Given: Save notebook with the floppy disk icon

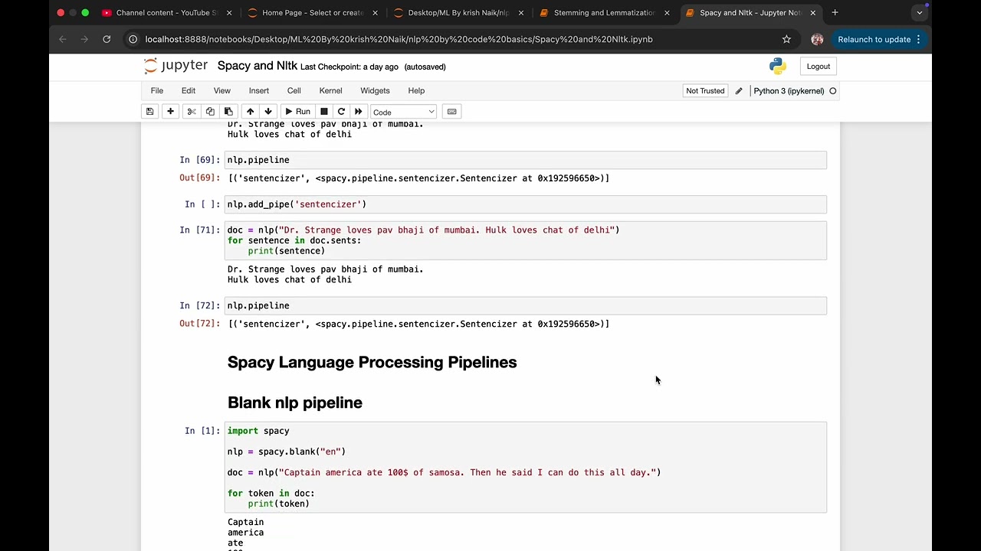Looking at the screenshot, I should pyautogui.click(x=150, y=112).
